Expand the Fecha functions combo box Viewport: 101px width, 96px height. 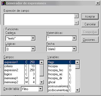(x=74, y=49)
